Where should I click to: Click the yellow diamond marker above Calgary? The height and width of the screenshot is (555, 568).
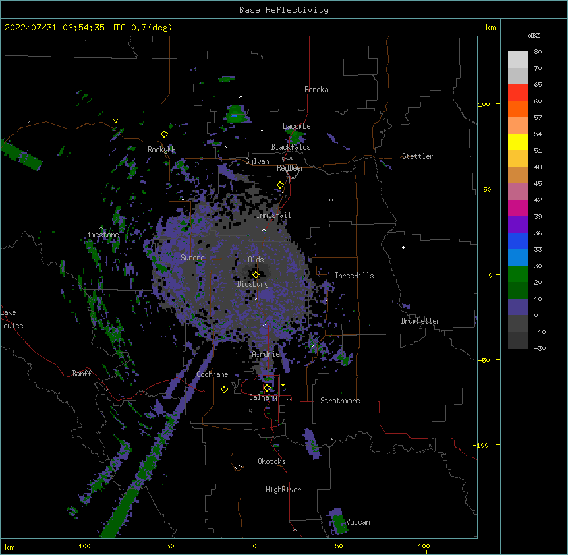(x=267, y=388)
